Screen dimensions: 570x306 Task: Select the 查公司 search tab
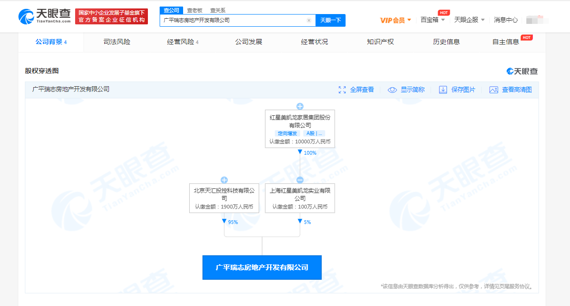pos(170,10)
